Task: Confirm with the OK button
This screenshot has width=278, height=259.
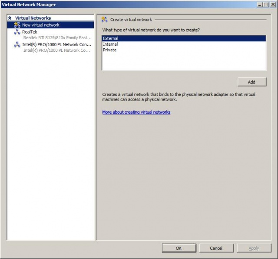Action: coord(179,248)
